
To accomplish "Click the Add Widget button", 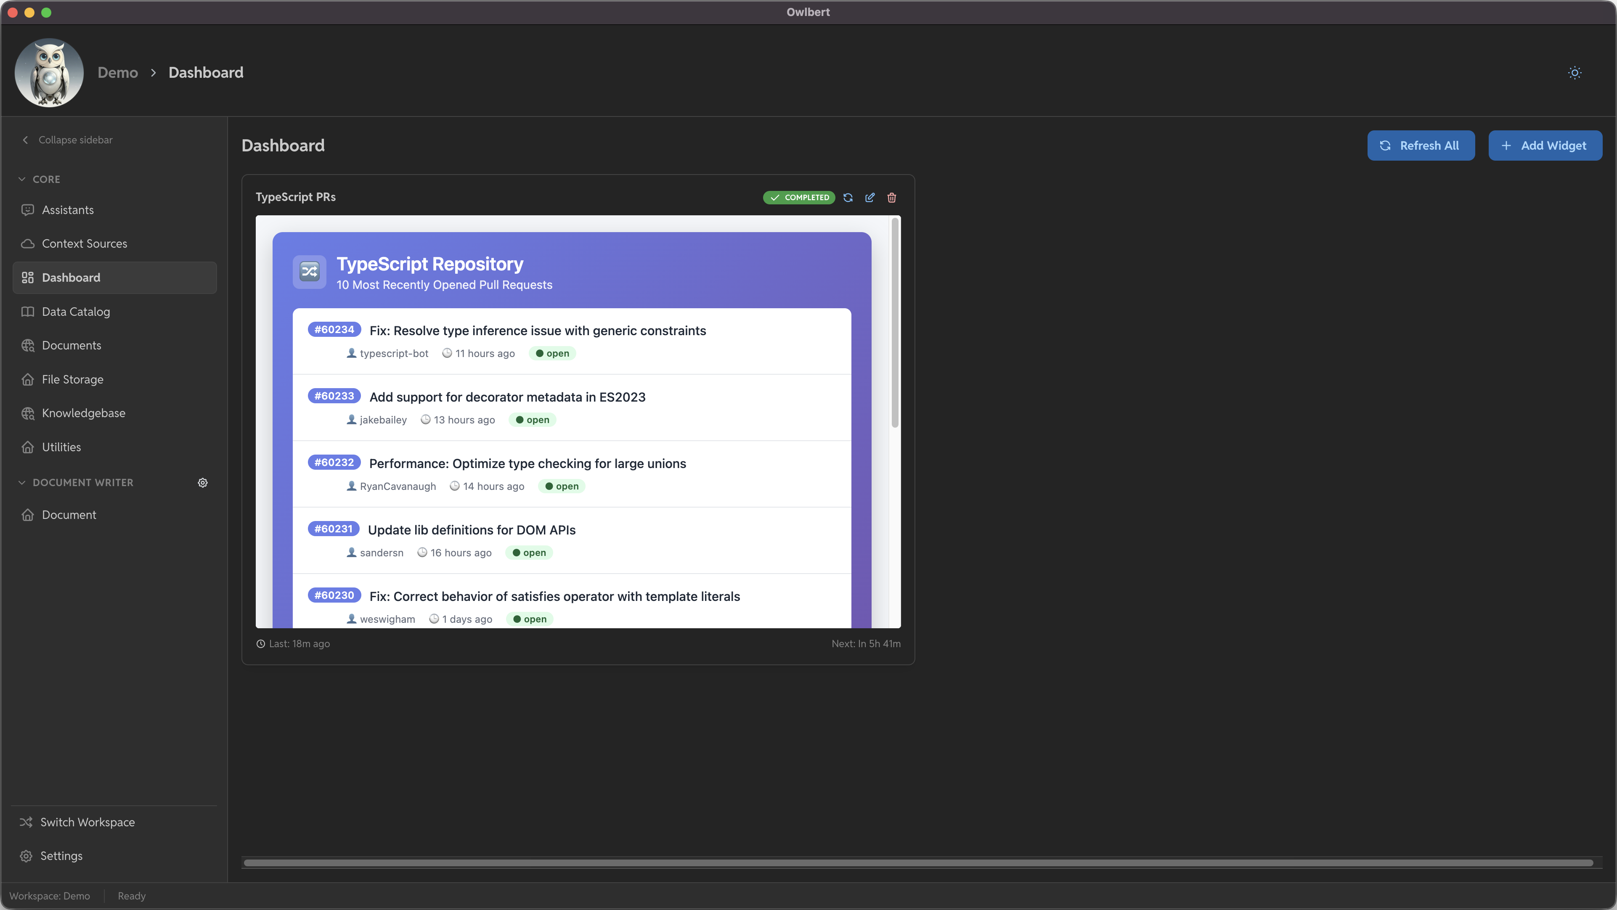I will (x=1545, y=145).
